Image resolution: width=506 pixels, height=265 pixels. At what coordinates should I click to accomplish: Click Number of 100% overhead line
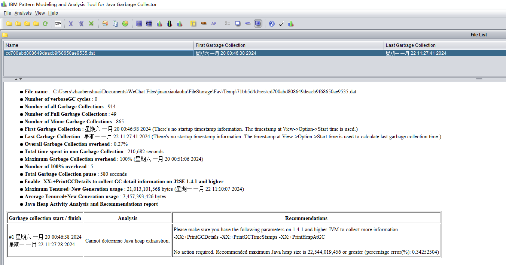59,166
